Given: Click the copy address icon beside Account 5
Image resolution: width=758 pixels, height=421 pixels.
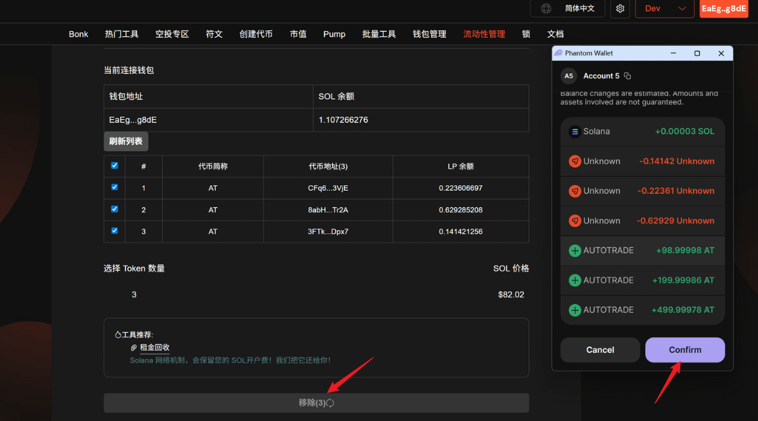Looking at the screenshot, I should point(628,76).
